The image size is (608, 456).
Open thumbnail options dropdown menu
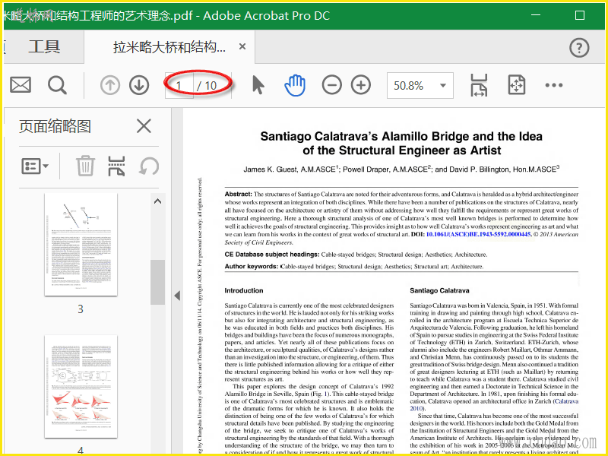[35, 166]
